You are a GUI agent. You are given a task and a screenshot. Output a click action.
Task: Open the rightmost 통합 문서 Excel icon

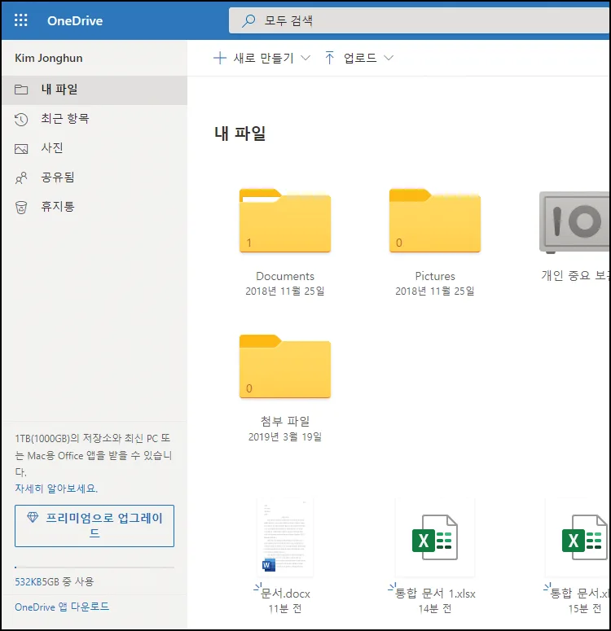coord(585,537)
